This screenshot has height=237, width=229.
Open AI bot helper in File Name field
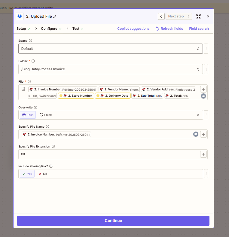click(196, 134)
